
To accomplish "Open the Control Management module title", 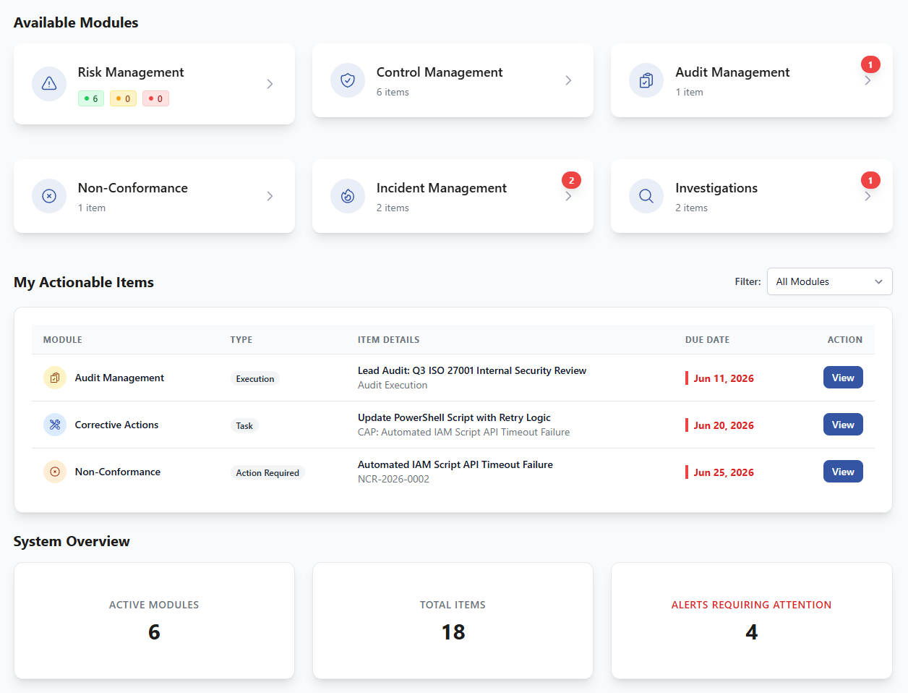I will pos(440,72).
